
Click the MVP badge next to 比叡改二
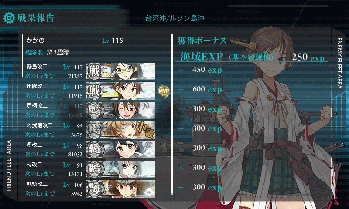(x=164, y=91)
